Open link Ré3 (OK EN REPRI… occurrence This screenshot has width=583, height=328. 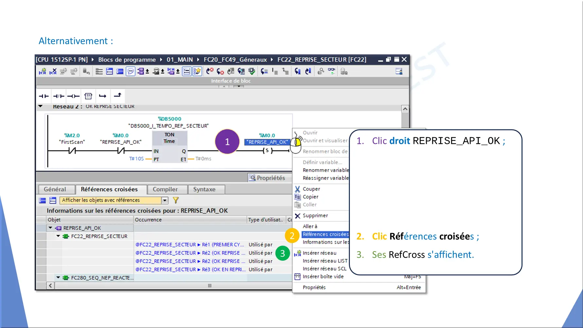pos(191,269)
